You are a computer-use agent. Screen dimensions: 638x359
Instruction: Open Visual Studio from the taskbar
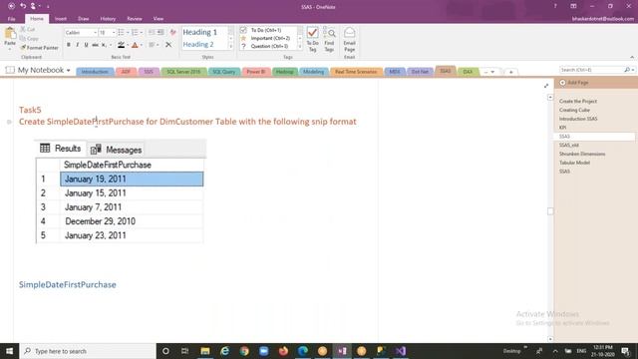[x=401, y=351]
